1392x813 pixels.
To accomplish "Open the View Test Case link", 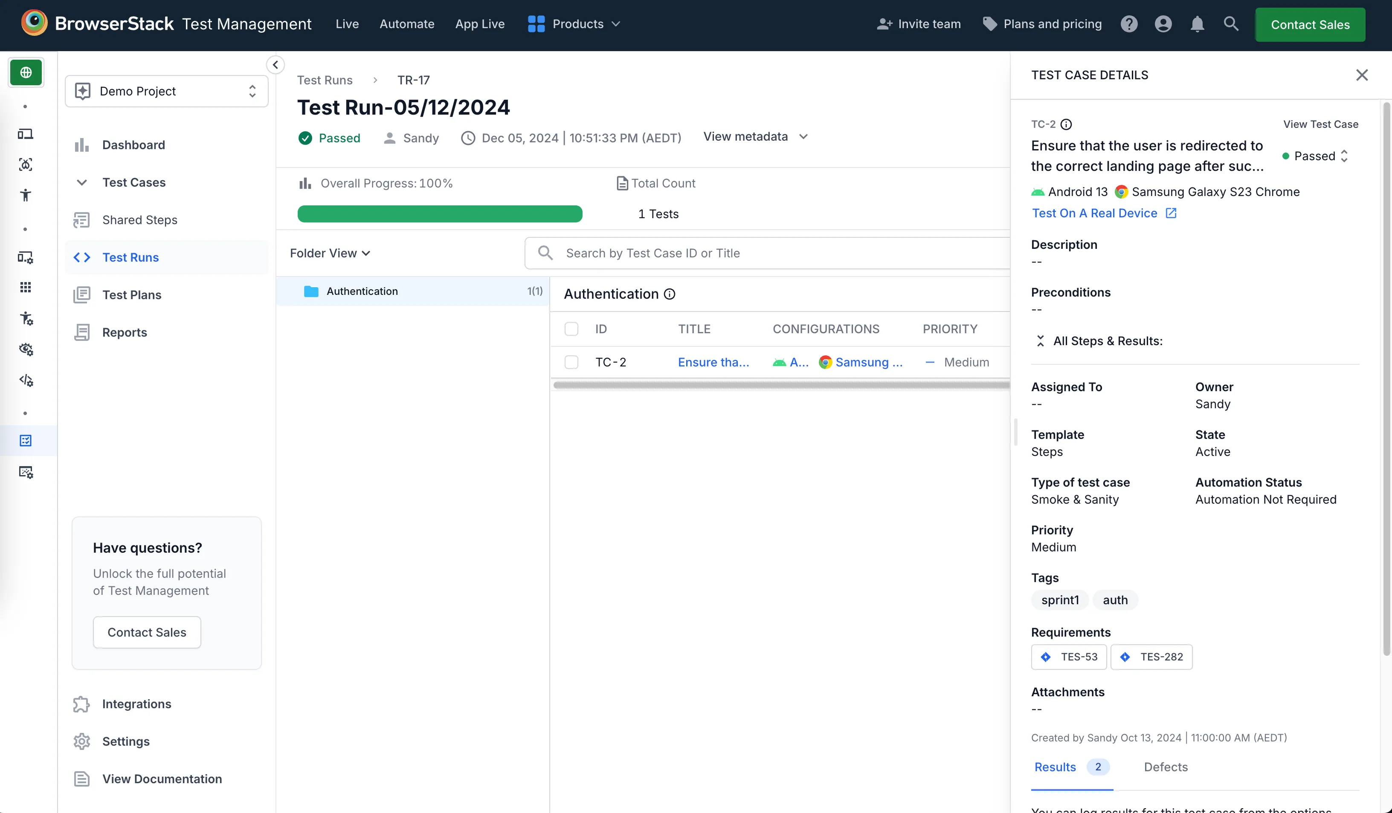I will click(x=1320, y=124).
